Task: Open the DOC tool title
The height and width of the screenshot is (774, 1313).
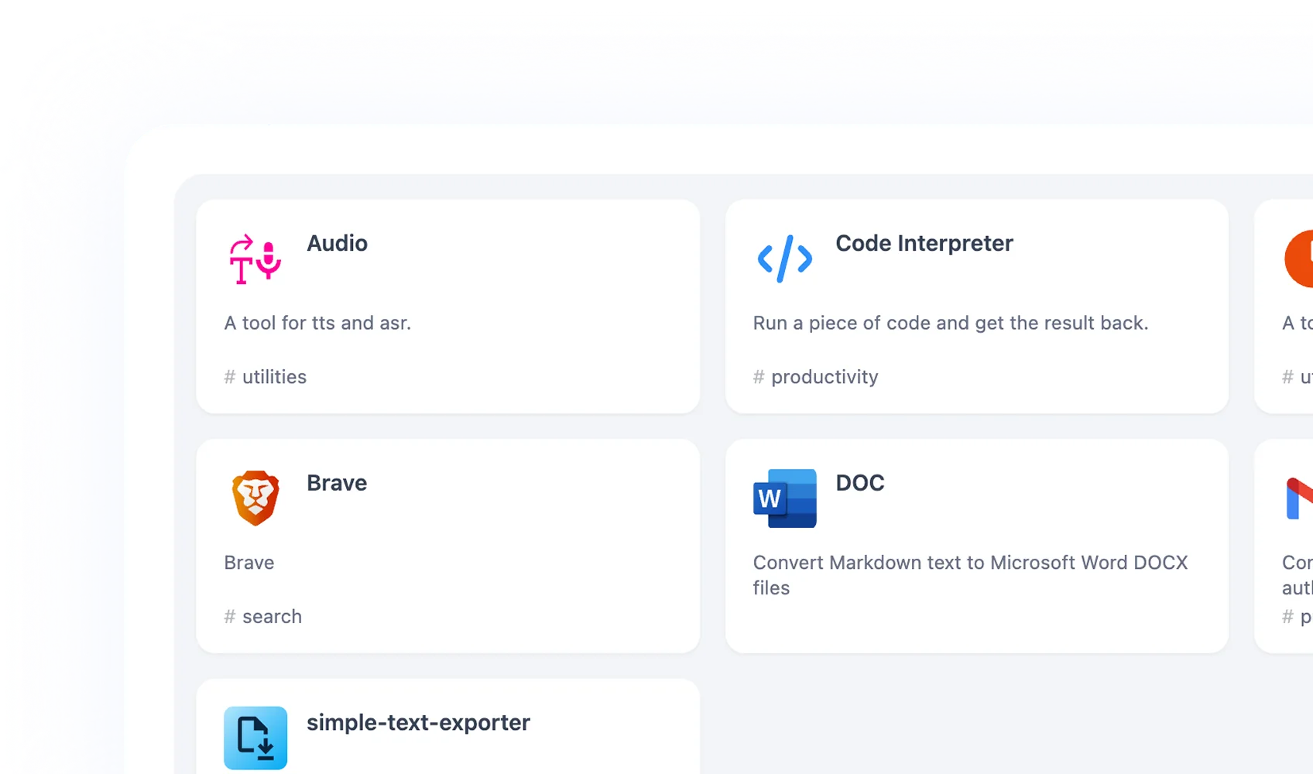Action: pos(859,483)
